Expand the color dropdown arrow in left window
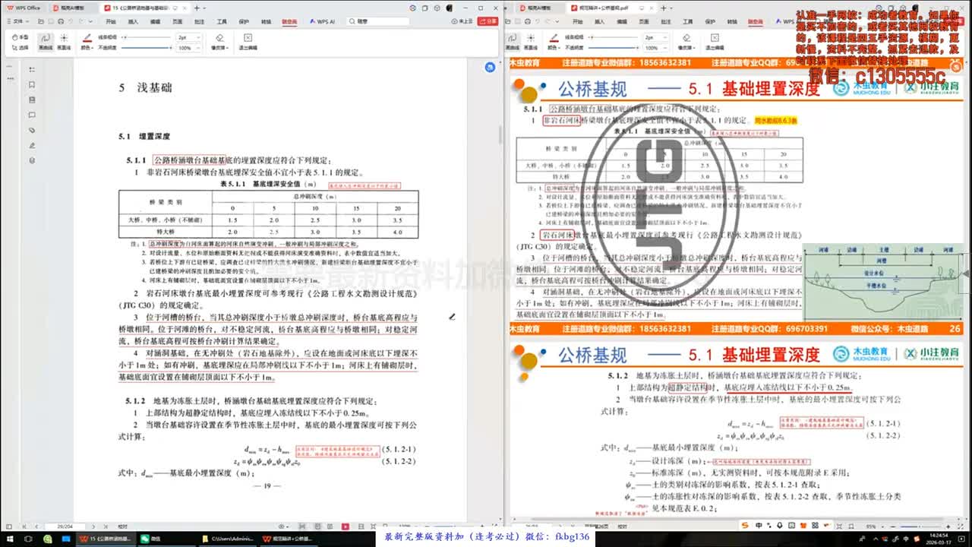This screenshot has width=972, height=547. click(92, 47)
